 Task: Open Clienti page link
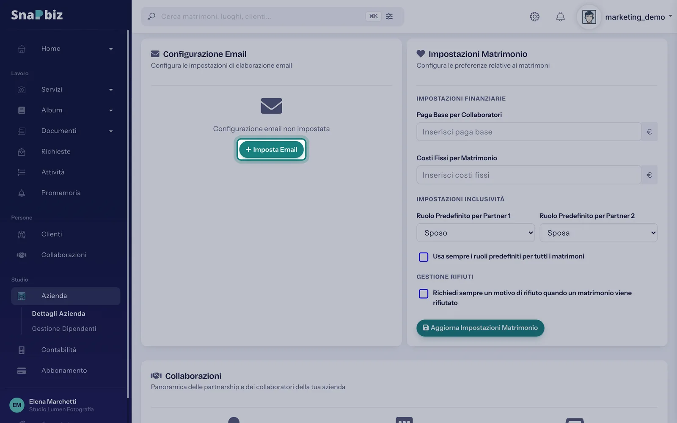[52, 234]
